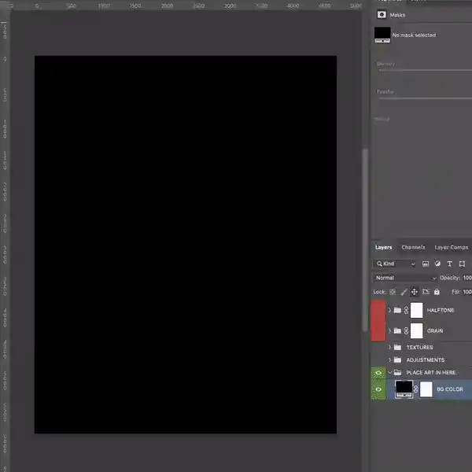
Task: Expand the TEXTURES layer group
Action: click(x=389, y=347)
